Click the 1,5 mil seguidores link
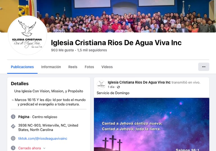 click(x=92, y=50)
